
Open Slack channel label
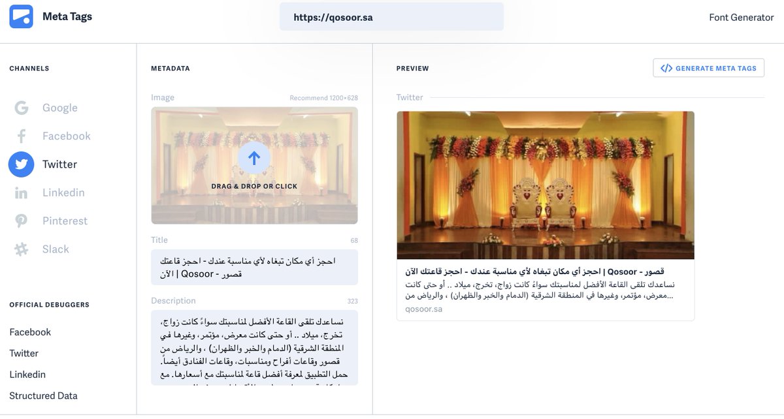point(56,249)
